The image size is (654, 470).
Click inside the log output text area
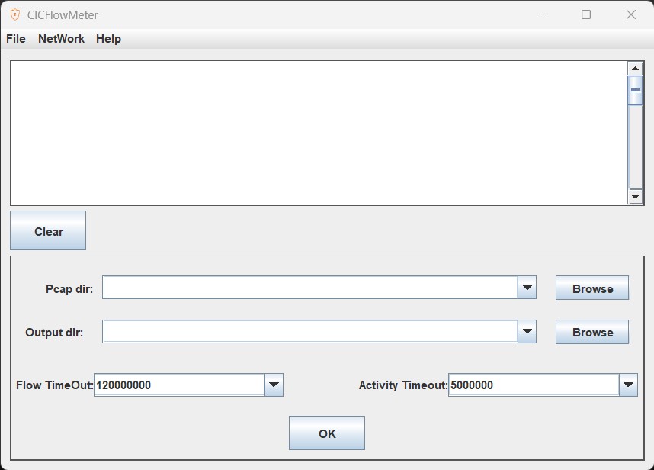(x=319, y=133)
